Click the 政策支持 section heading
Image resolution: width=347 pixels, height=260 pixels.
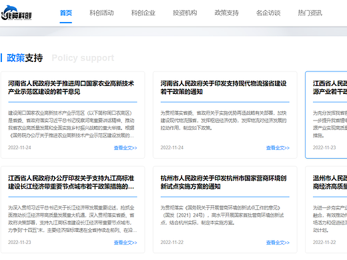(x=25, y=58)
